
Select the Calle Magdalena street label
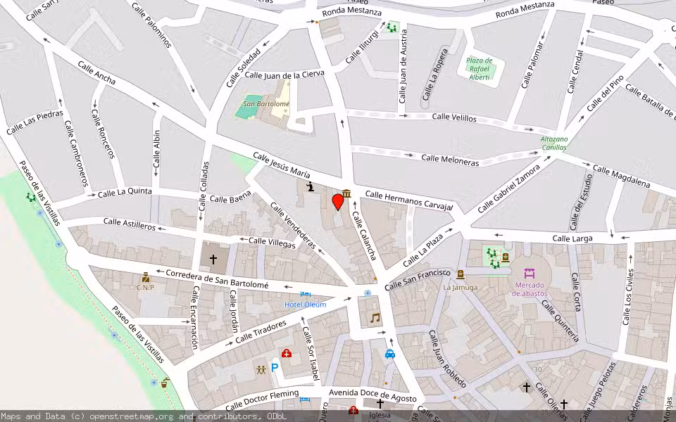point(621,176)
